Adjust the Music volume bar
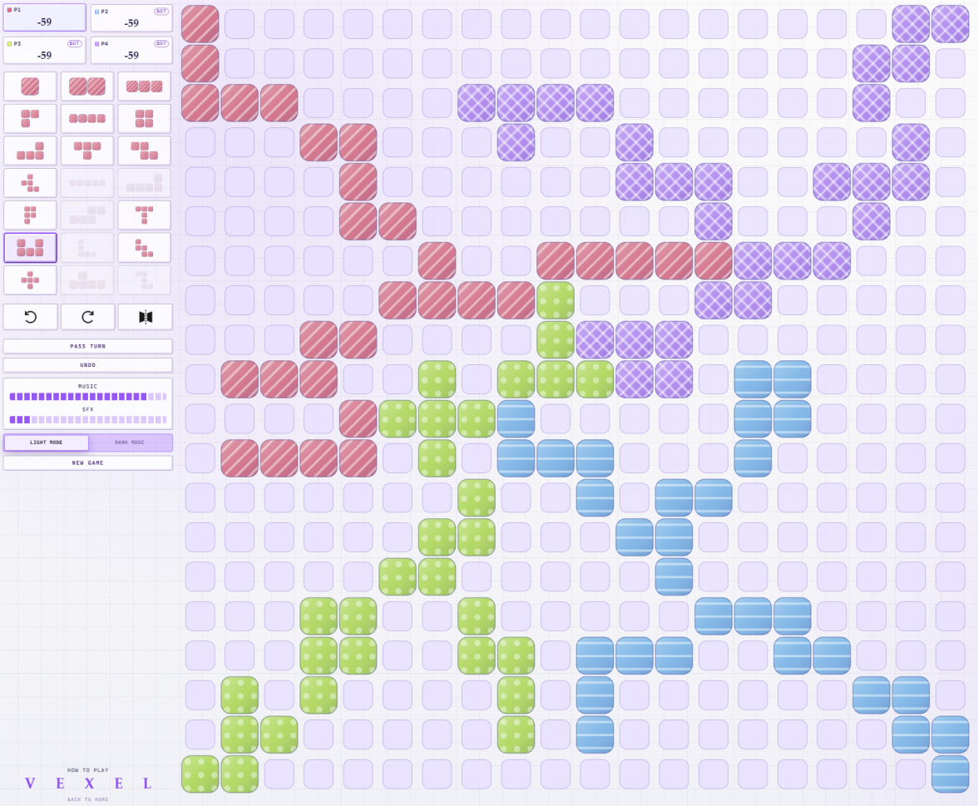The image size is (978, 806). click(x=87, y=397)
